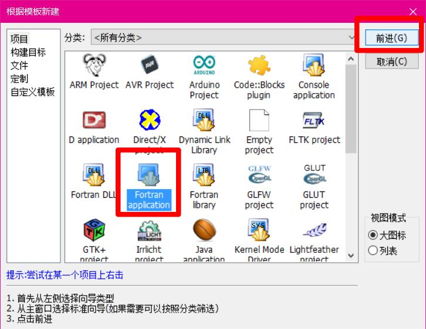Choose the AVR Project template
This screenshot has height=329, width=426.
(149, 65)
